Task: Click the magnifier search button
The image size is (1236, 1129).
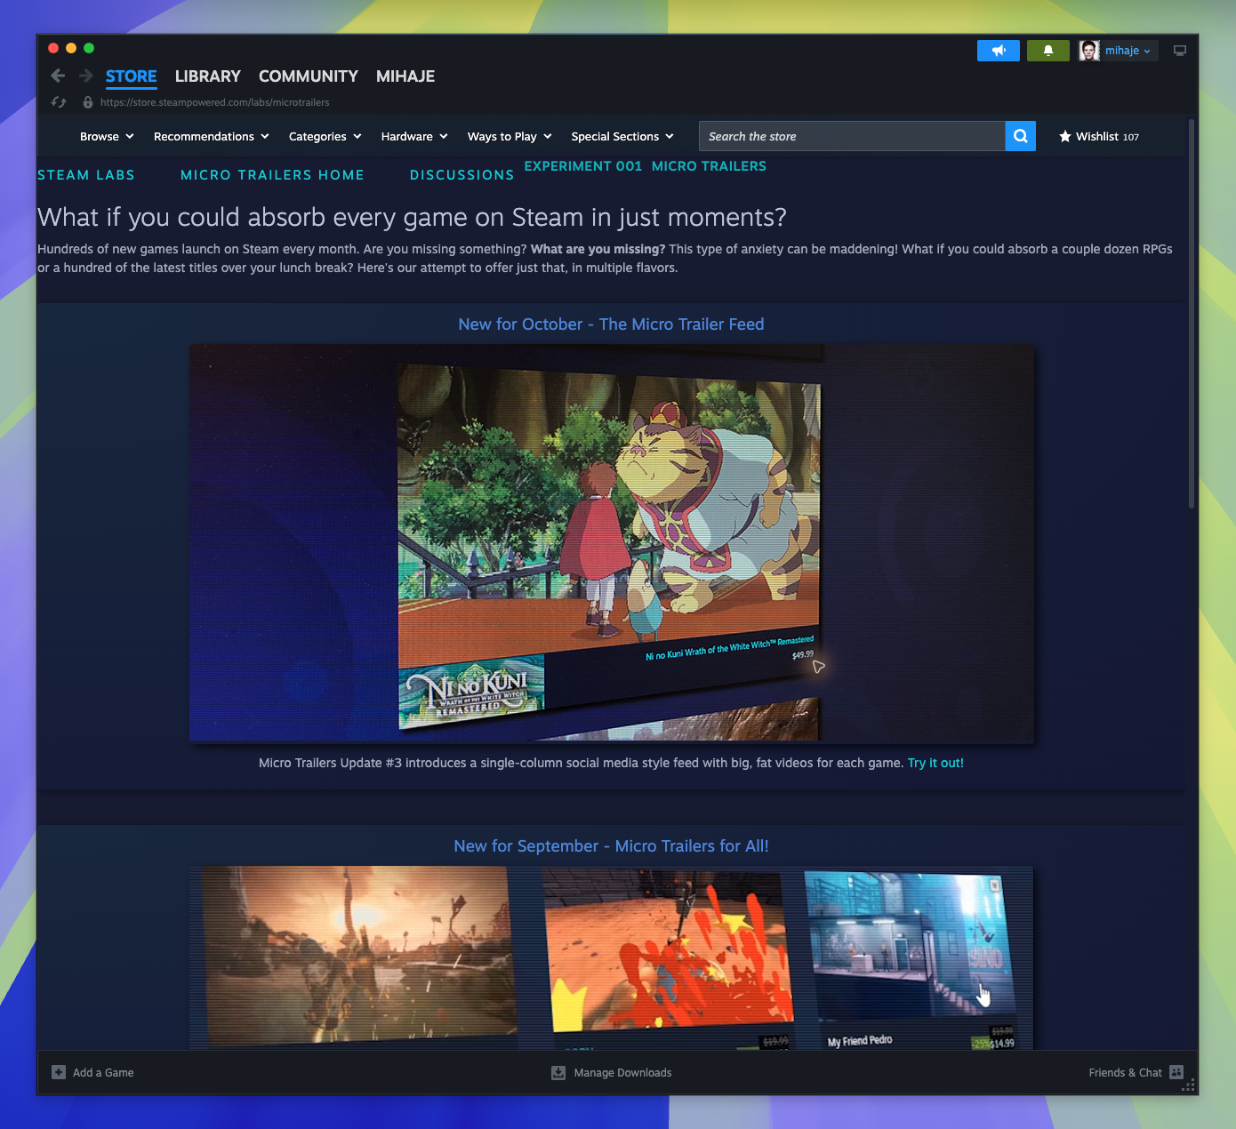Action: (1021, 136)
